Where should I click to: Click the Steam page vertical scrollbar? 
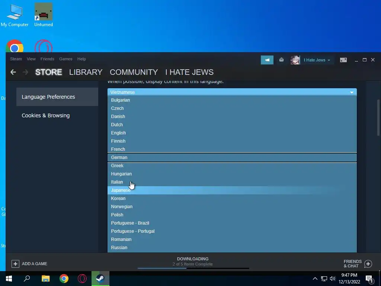[x=378, y=117]
